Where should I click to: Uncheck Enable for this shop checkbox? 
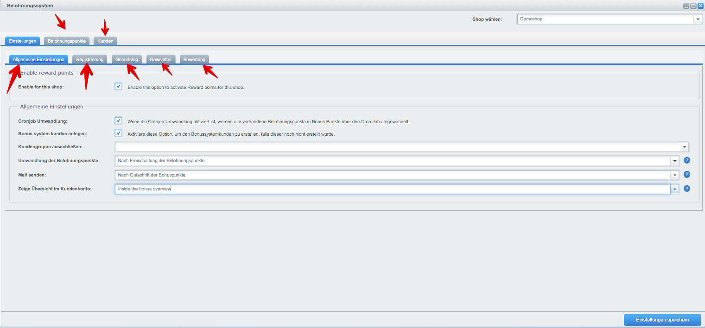pos(118,86)
